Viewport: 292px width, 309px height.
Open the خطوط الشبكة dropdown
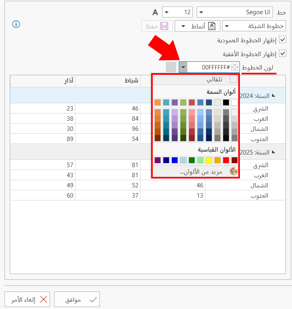[254, 26]
